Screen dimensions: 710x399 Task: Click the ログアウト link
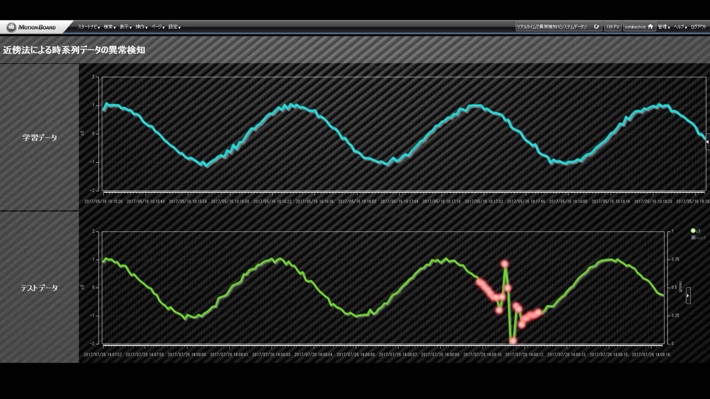[698, 27]
